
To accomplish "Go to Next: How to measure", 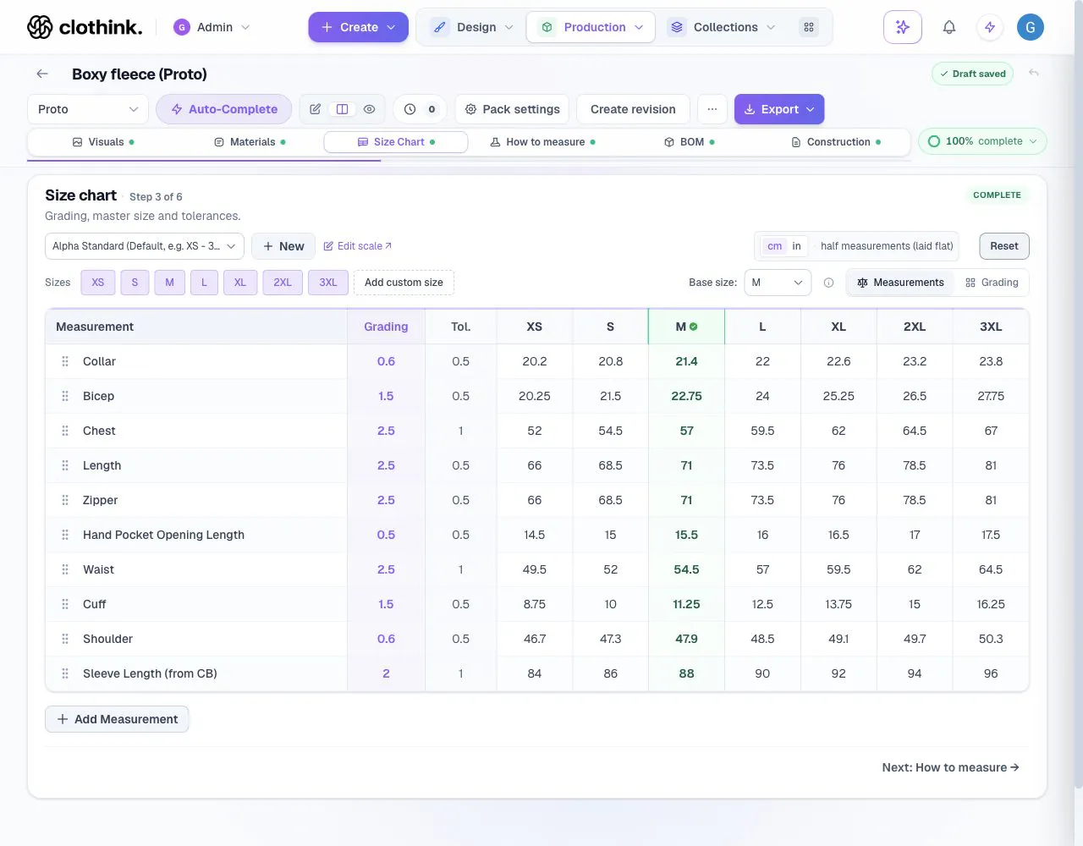I will (950, 767).
